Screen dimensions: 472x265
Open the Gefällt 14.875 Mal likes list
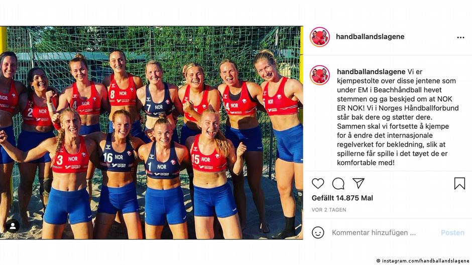pyautogui.click(x=342, y=198)
